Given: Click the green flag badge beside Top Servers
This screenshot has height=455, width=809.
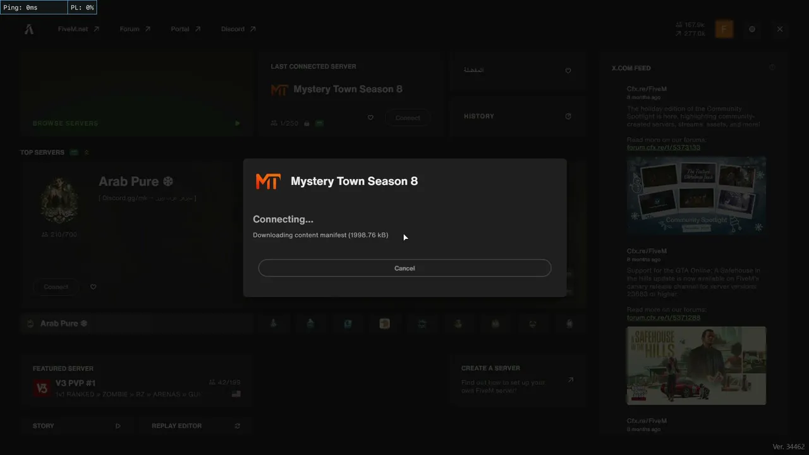Looking at the screenshot, I should [74, 152].
